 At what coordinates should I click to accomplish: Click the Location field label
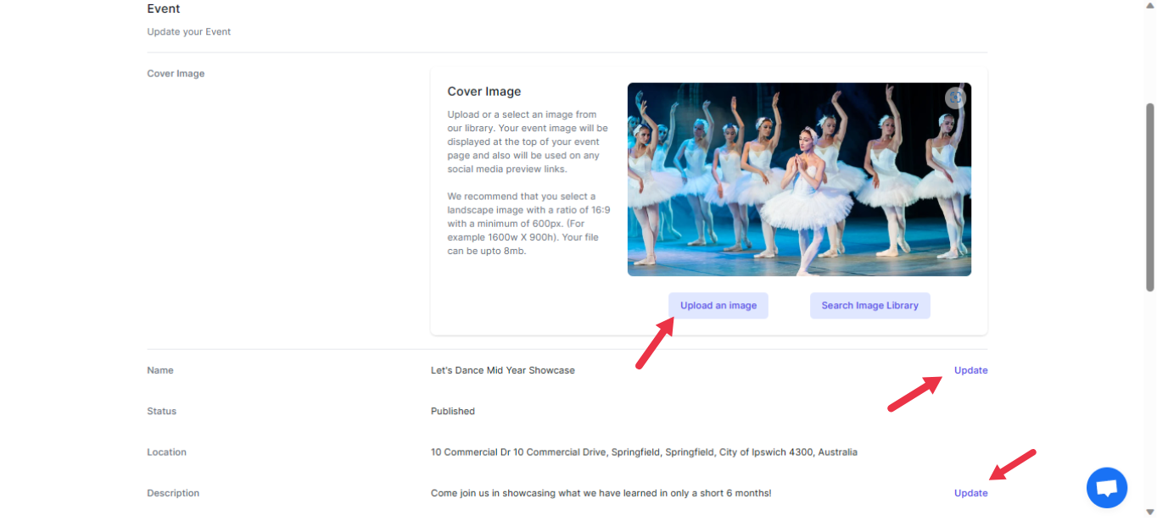[166, 452]
